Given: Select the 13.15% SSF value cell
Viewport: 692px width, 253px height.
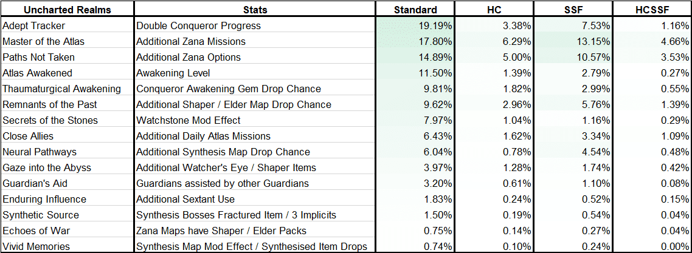Looking at the screenshot, I should (573, 41).
